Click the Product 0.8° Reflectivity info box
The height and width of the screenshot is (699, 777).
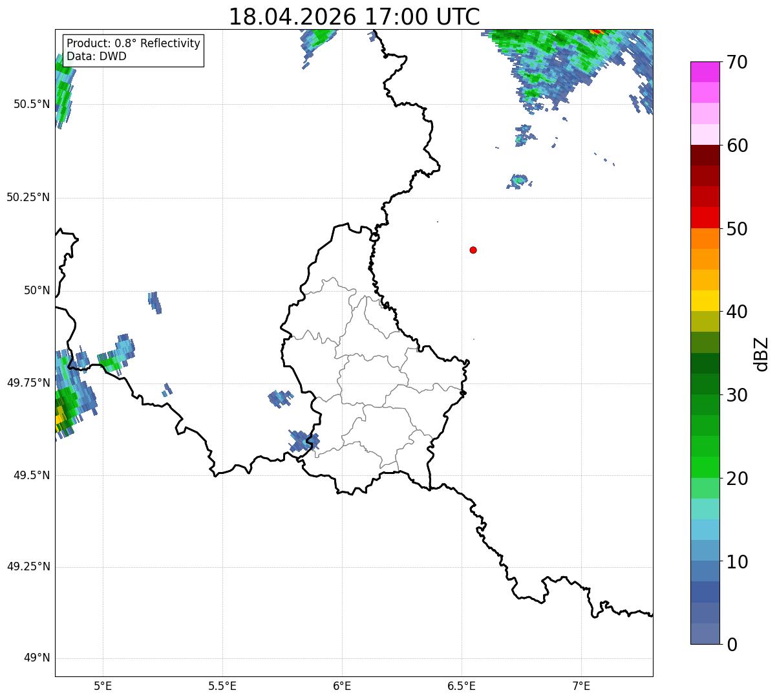(134, 50)
